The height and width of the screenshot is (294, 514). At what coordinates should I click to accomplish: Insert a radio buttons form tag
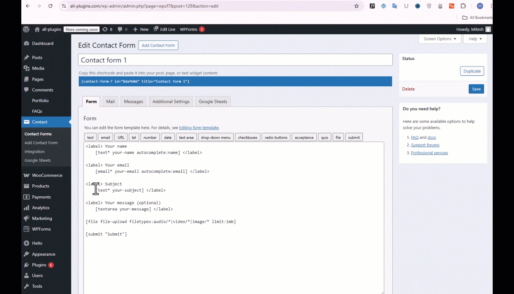click(276, 138)
